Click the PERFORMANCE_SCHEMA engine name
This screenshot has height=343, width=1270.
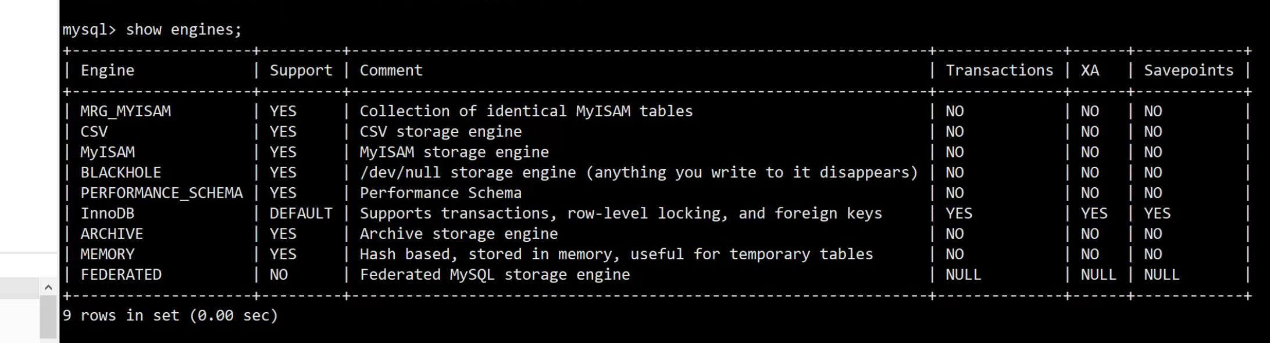click(x=161, y=193)
